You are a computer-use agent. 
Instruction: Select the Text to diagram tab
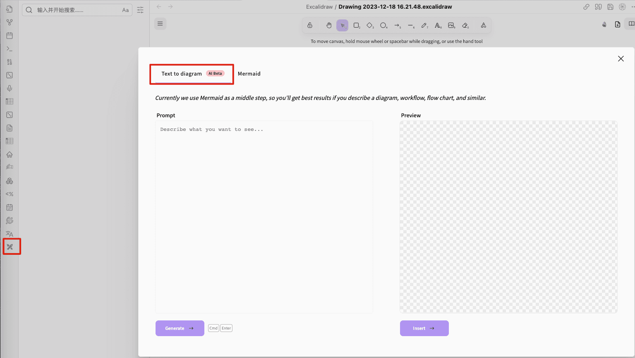182,74
